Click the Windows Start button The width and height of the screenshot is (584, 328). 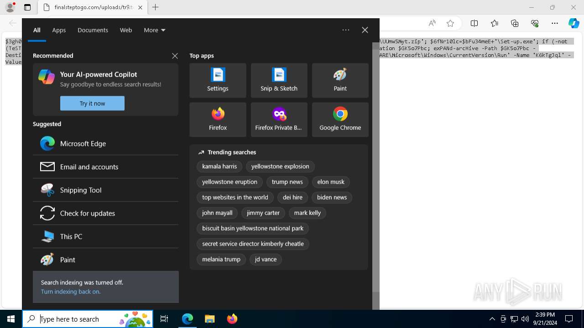coord(11,319)
